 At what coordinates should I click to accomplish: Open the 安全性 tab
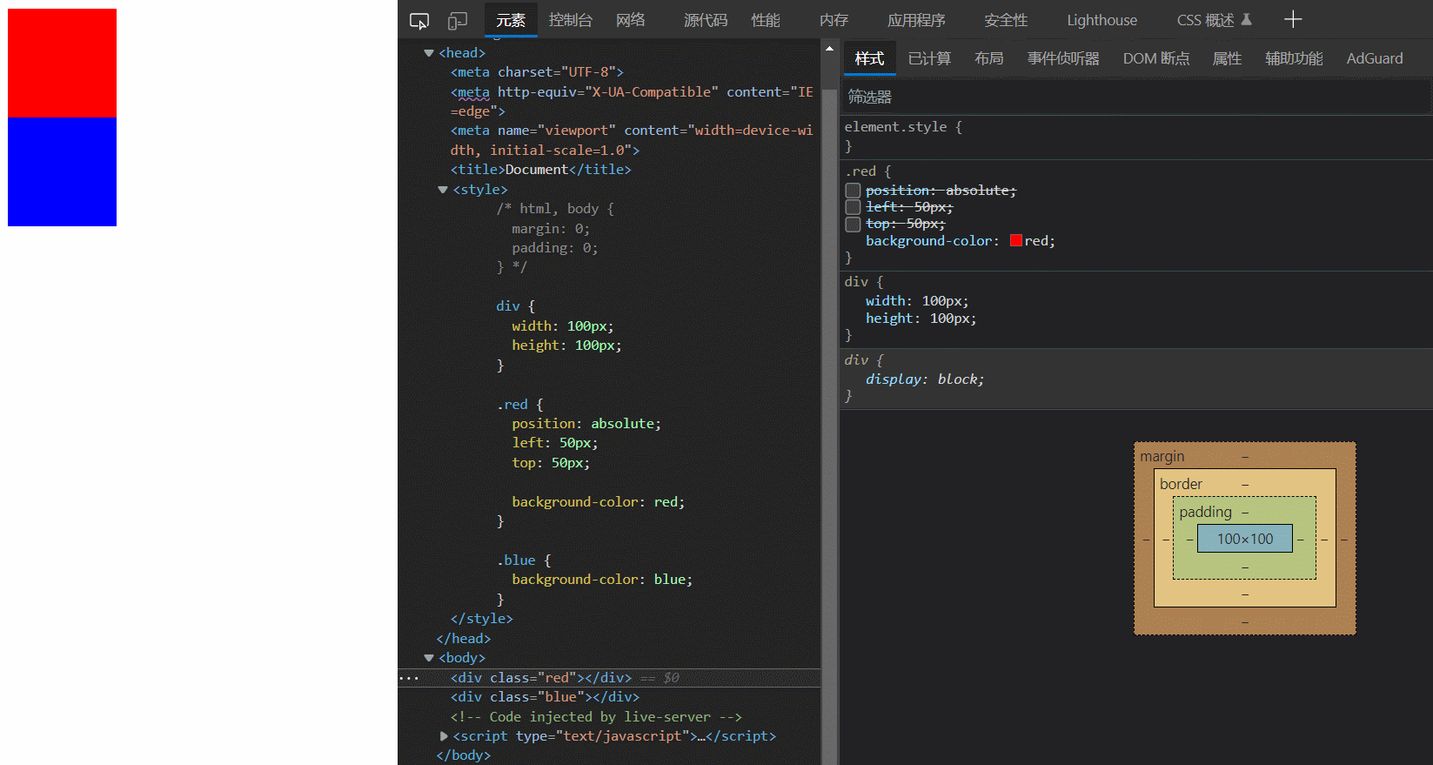tap(1006, 20)
